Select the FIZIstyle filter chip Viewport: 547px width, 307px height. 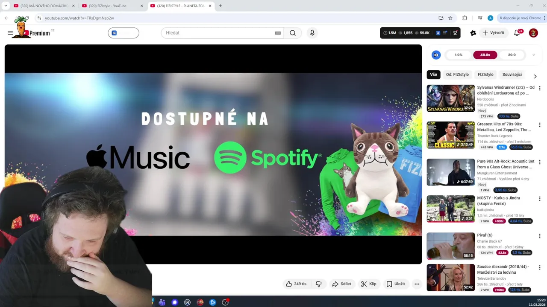[485, 75]
